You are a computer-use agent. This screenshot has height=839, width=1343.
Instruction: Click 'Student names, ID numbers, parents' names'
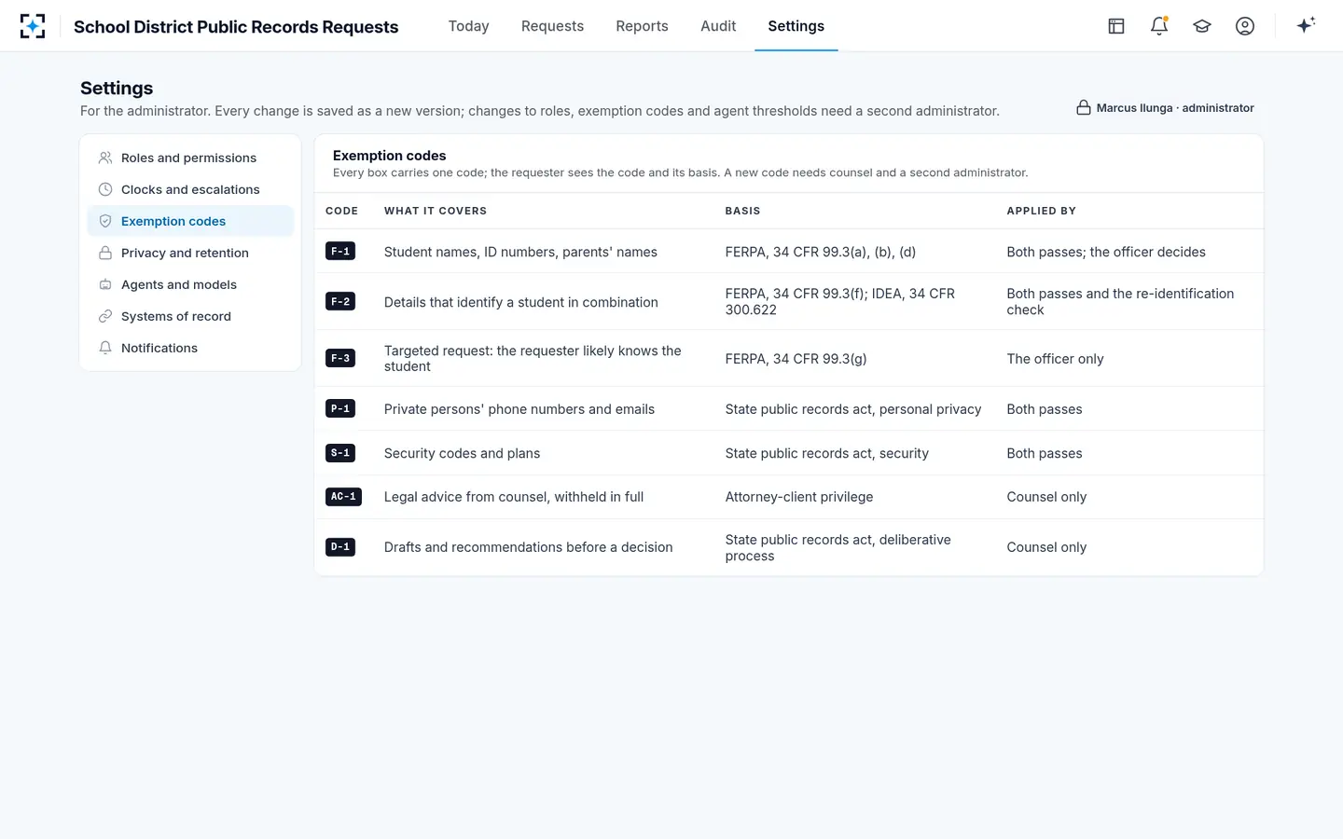point(520,252)
